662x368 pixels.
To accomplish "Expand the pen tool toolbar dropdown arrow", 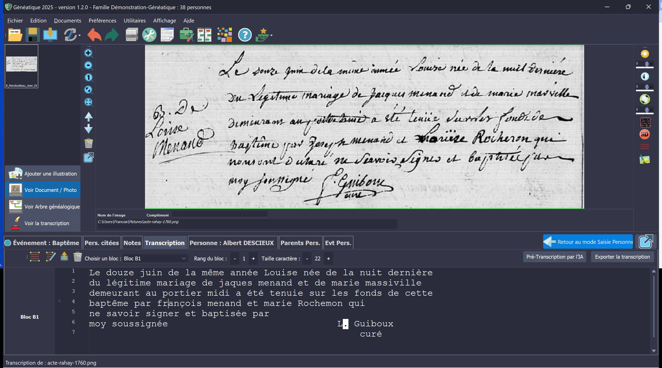I will tap(80, 35).
